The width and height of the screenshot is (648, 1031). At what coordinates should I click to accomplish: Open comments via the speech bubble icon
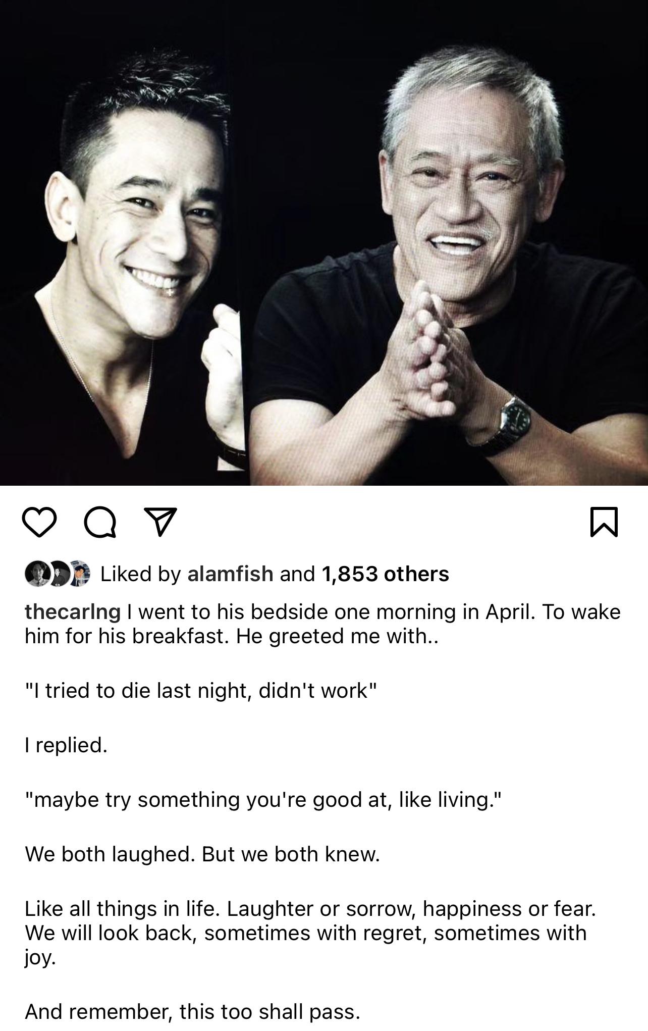100,522
